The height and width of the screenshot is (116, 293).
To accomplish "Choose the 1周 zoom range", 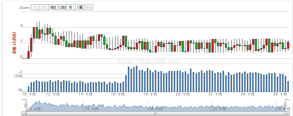I will (x=80, y=7).
